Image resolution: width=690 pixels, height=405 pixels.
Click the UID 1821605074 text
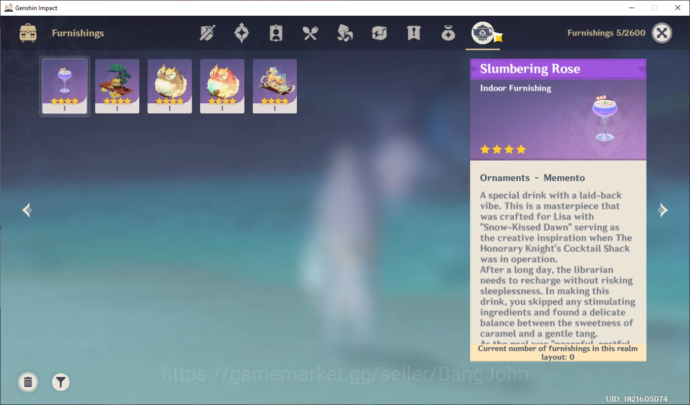(x=637, y=399)
